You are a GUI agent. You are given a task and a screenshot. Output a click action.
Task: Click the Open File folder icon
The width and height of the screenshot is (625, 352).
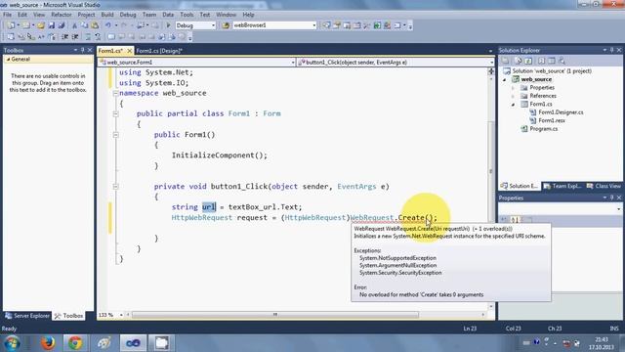point(41,25)
